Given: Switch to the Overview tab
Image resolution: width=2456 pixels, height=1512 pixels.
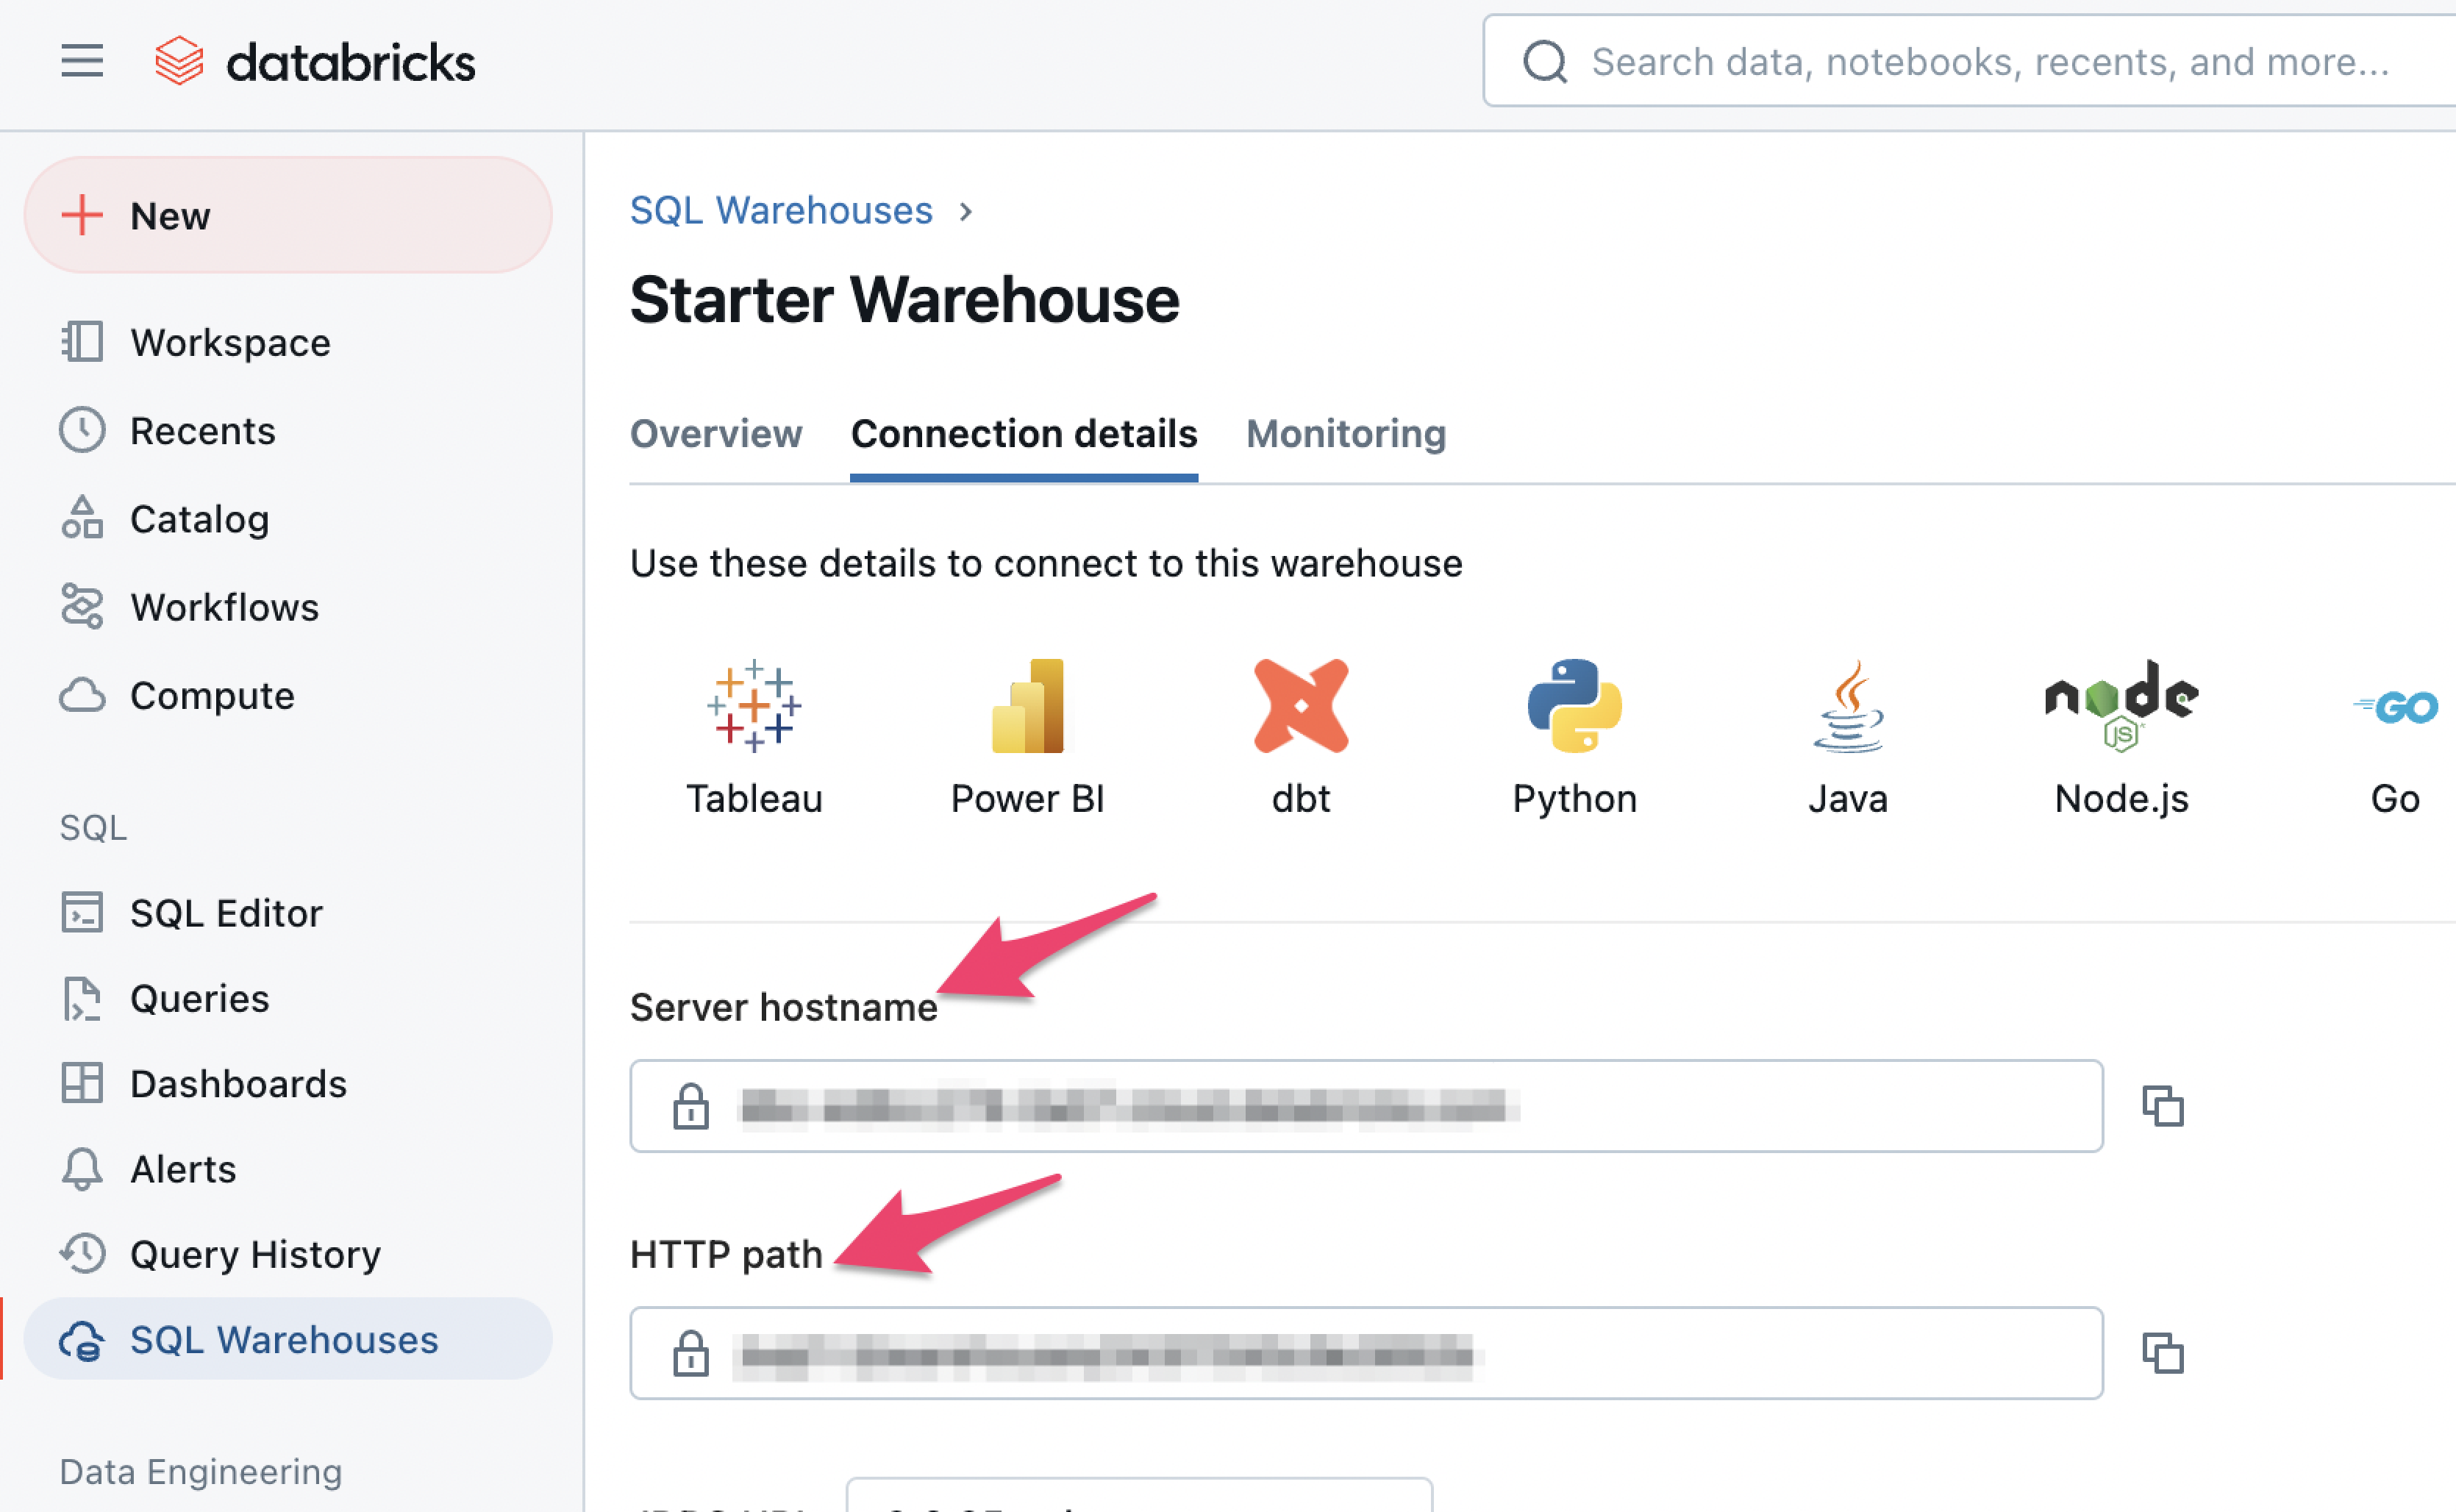Looking at the screenshot, I should click(x=715, y=433).
